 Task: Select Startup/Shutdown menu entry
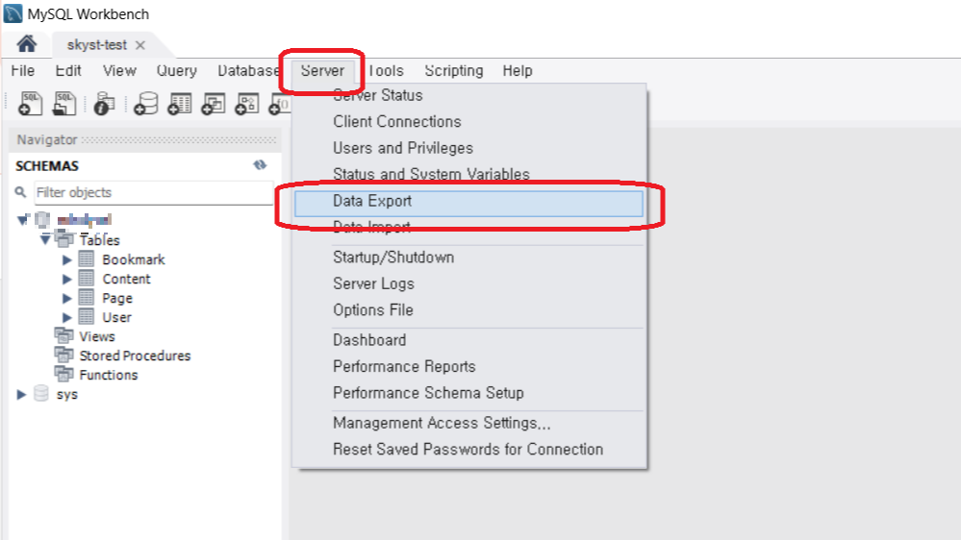(468, 258)
